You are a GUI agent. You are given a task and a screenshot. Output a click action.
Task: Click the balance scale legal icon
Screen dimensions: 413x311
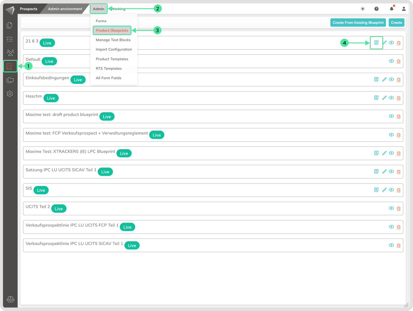10,299
